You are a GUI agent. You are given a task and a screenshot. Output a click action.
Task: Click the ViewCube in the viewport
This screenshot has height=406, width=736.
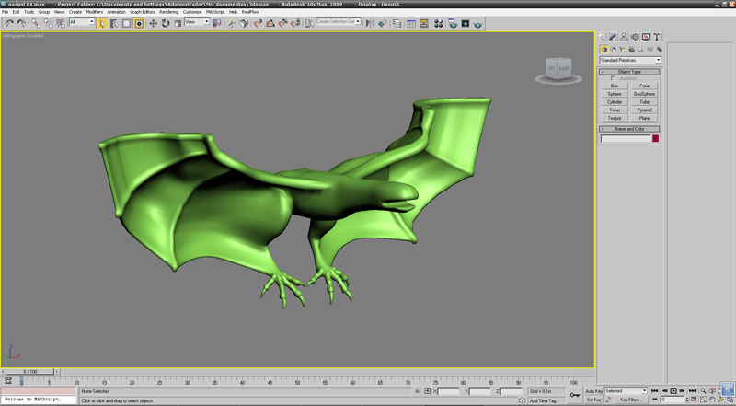pyautogui.click(x=558, y=70)
